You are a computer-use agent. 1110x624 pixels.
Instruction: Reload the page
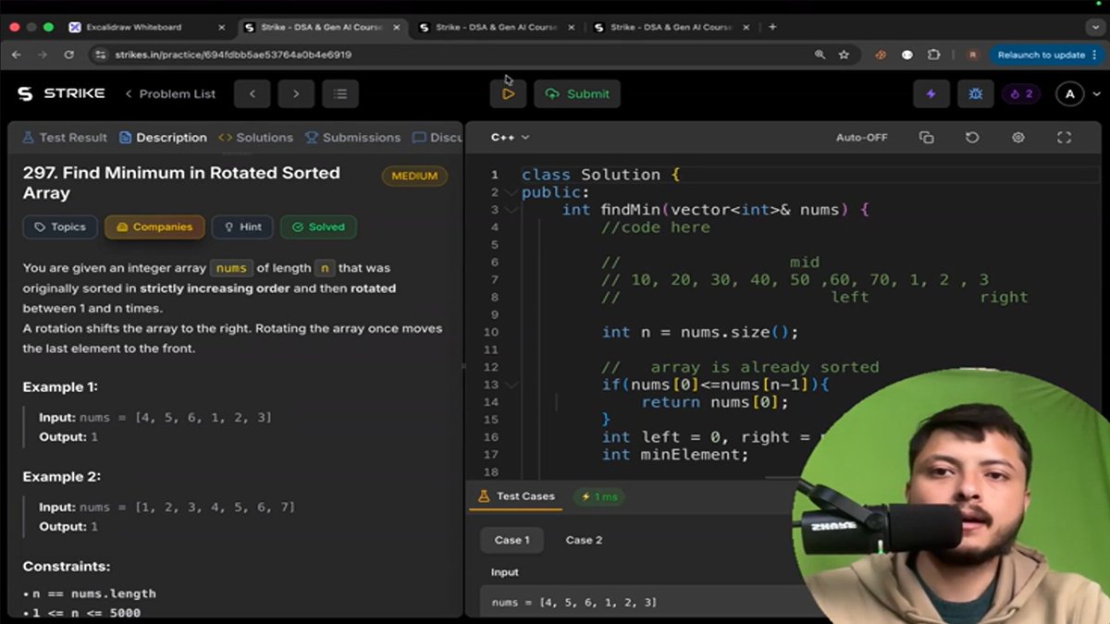69,55
